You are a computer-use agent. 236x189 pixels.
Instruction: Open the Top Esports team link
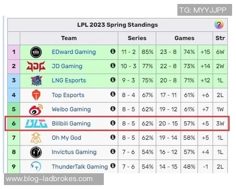[x=68, y=95]
